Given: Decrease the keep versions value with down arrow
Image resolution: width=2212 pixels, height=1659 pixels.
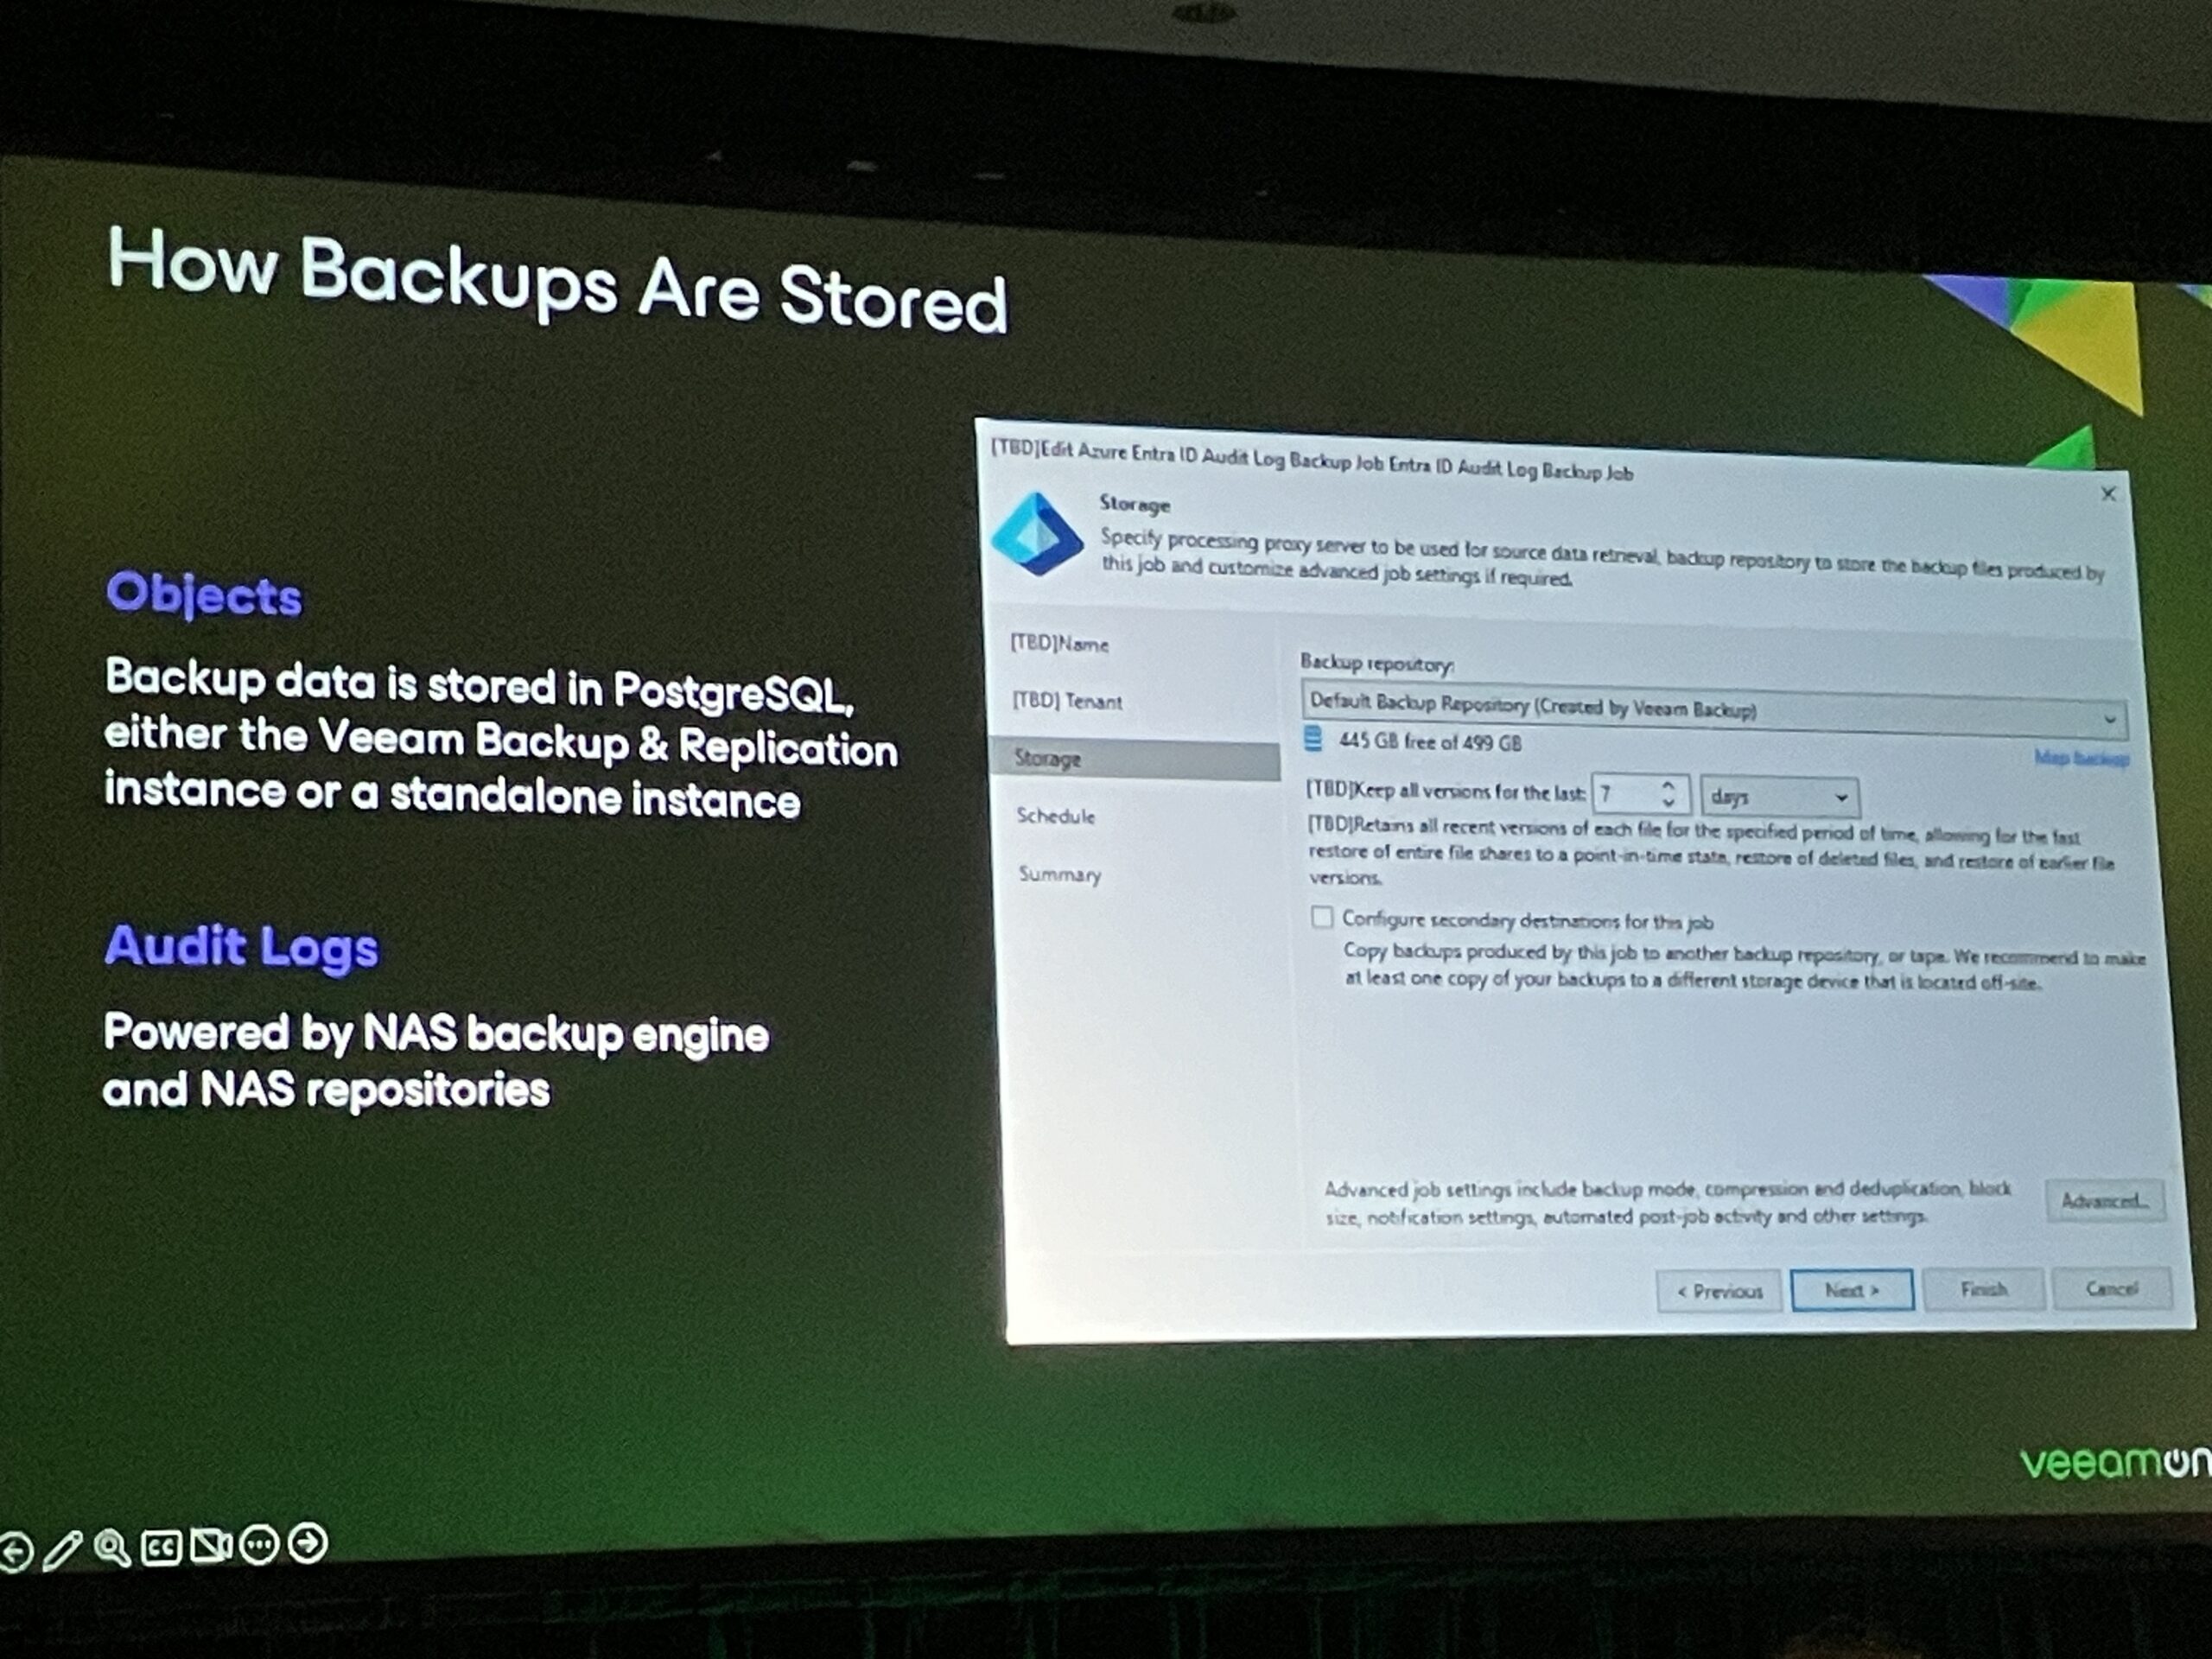Looking at the screenshot, I should [x=1668, y=803].
